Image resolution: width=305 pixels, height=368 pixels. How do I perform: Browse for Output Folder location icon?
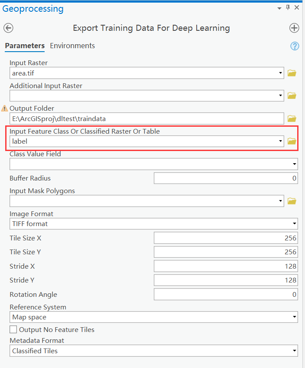(x=292, y=118)
